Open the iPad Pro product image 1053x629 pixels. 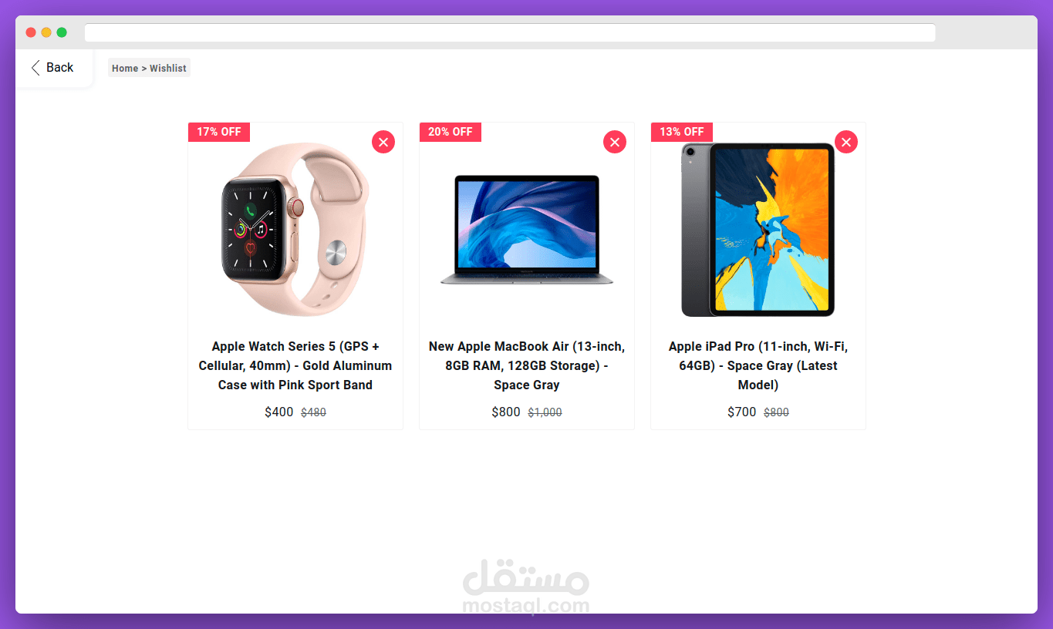(x=758, y=230)
